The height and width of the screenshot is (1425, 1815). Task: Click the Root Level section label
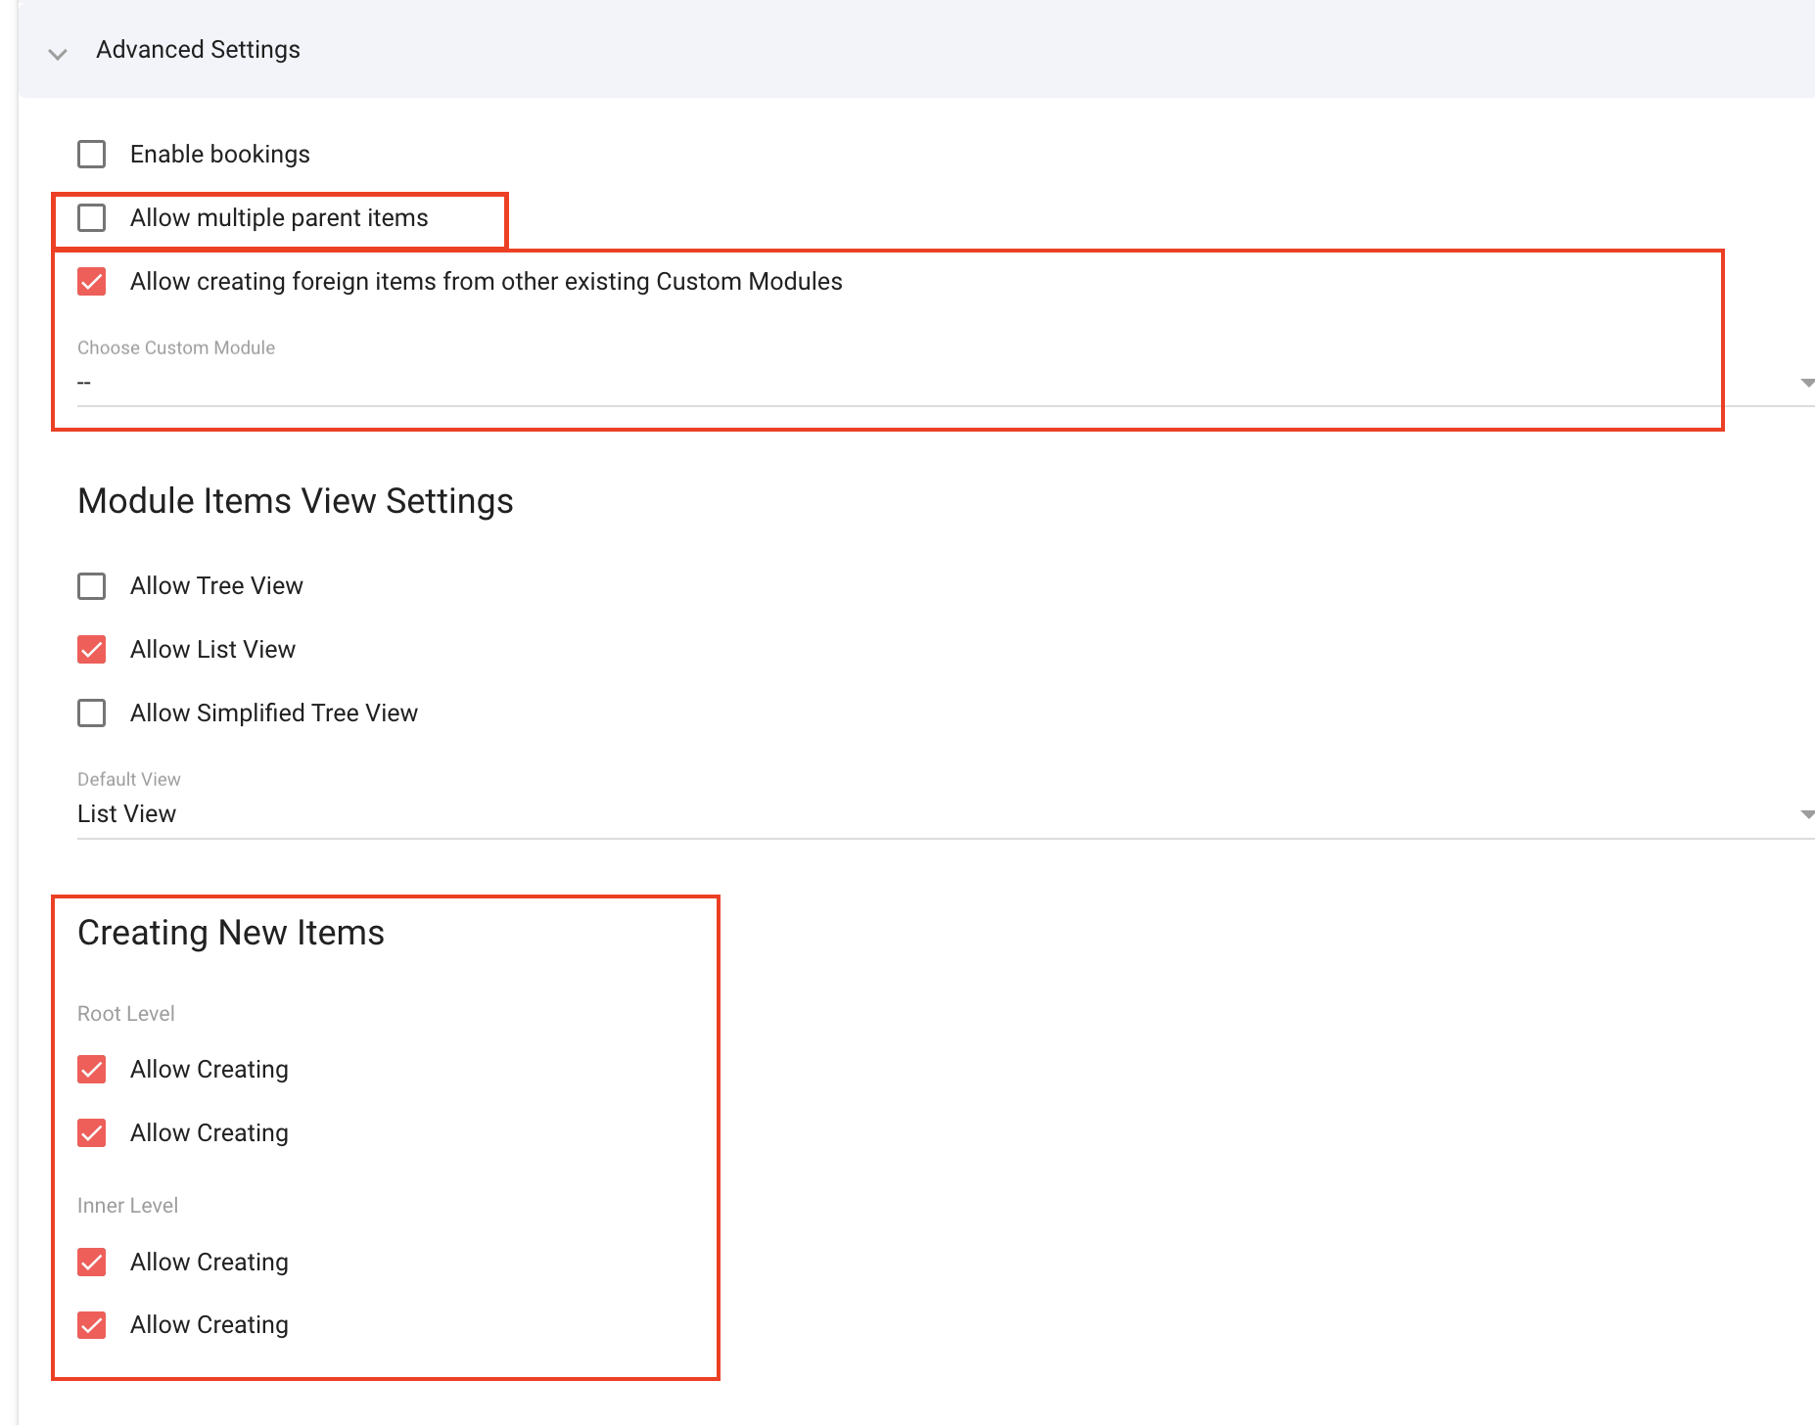point(126,1014)
